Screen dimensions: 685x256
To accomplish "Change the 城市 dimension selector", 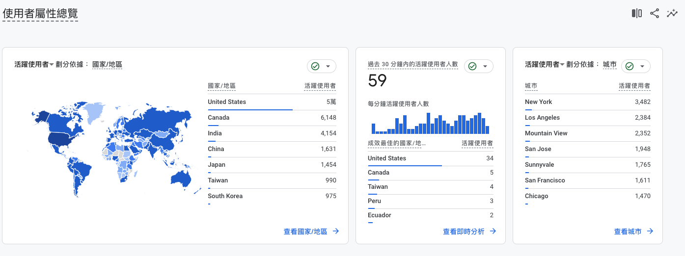I will (609, 64).
